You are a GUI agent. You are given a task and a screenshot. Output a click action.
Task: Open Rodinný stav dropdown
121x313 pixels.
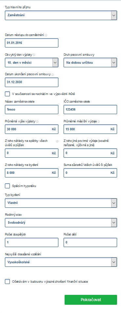tap(61, 223)
